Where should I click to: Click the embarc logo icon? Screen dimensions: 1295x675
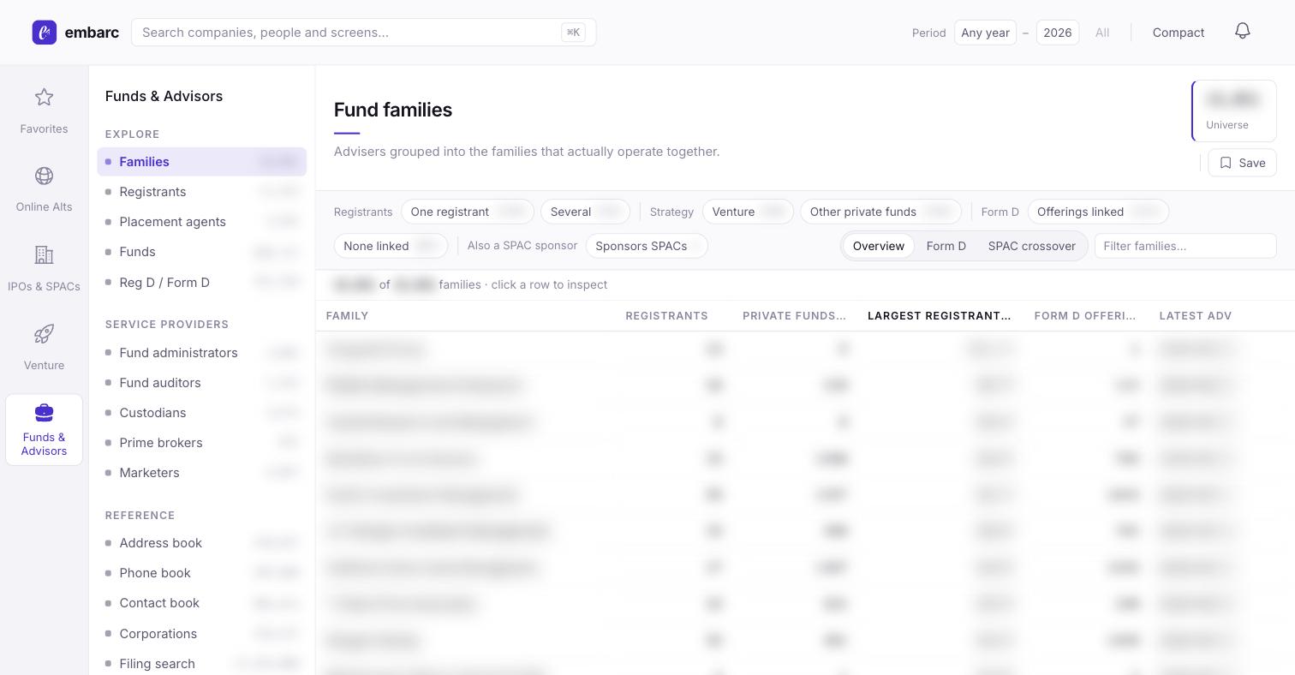[x=45, y=33]
